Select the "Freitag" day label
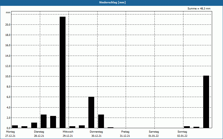The height and width of the screenshot is (139, 223). click(125, 132)
